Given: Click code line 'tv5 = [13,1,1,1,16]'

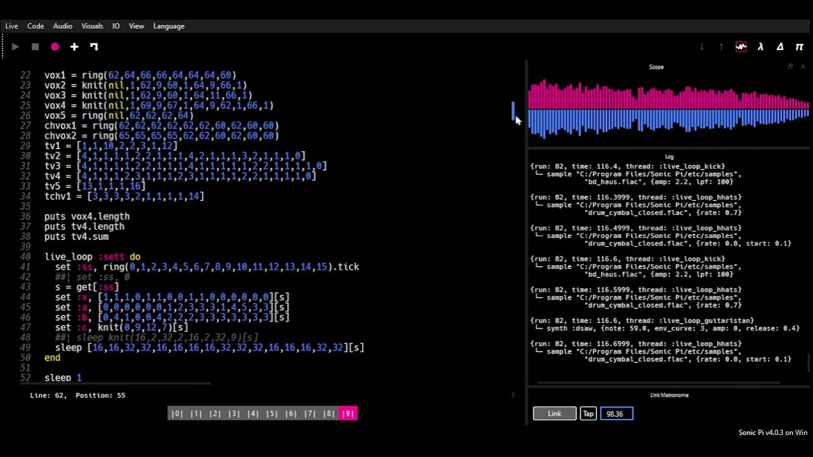Looking at the screenshot, I should 95,187.
